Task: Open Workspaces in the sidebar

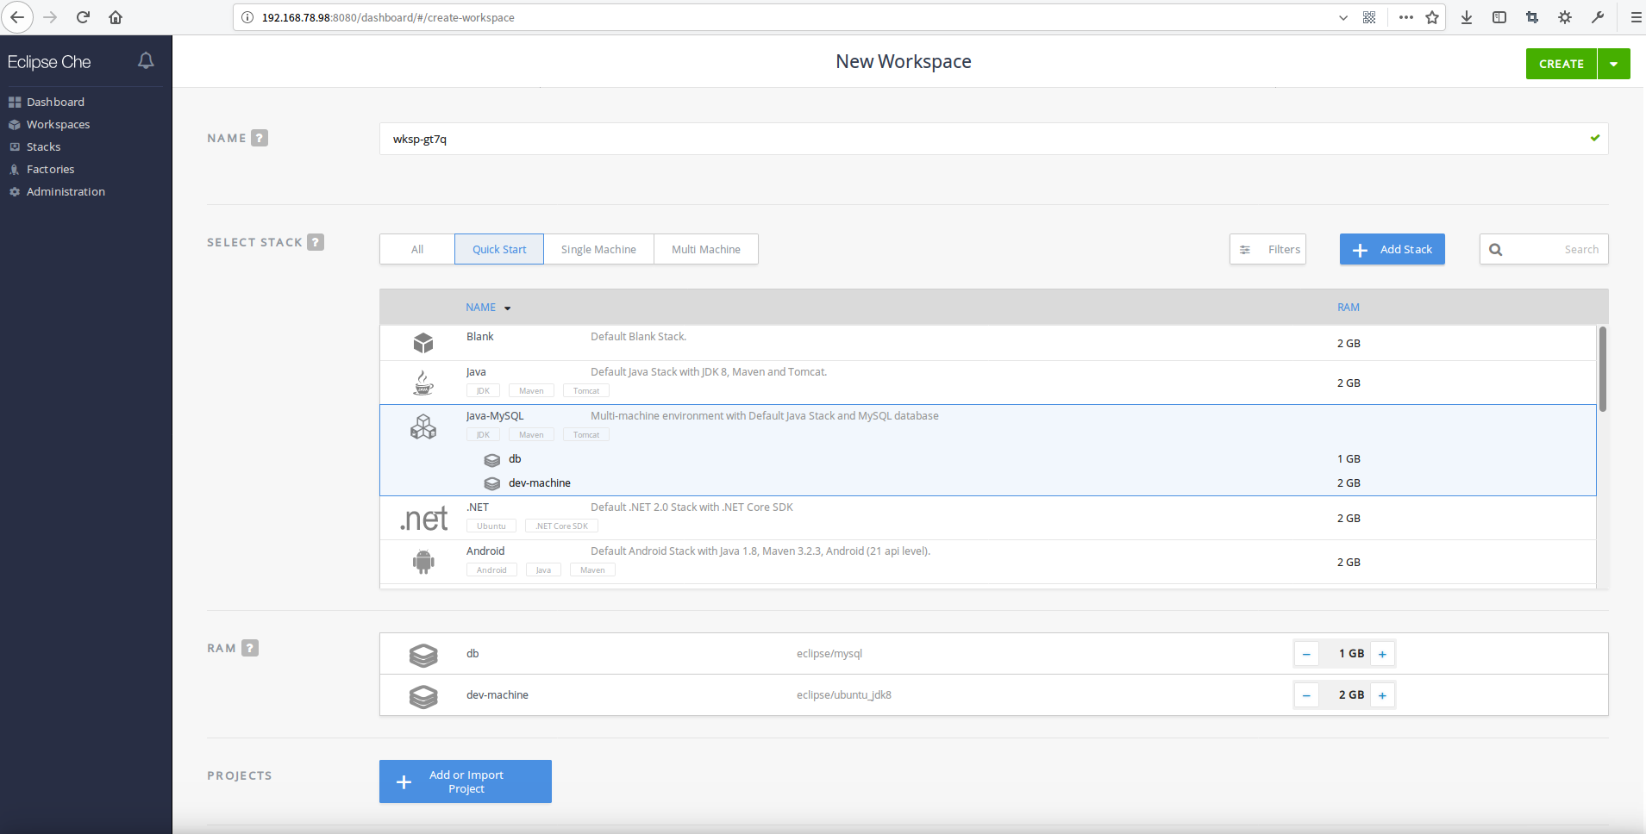Action: tap(58, 124)
